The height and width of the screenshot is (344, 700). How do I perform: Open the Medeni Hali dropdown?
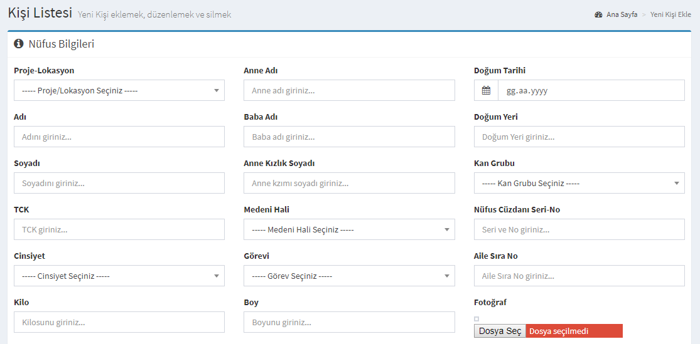pyautogui.click(x=349, y=229)
